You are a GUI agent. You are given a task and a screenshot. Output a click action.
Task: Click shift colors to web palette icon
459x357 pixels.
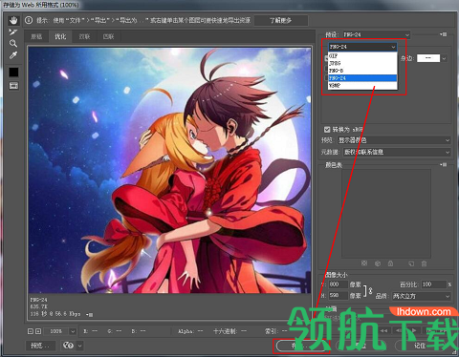coord(378,263)
